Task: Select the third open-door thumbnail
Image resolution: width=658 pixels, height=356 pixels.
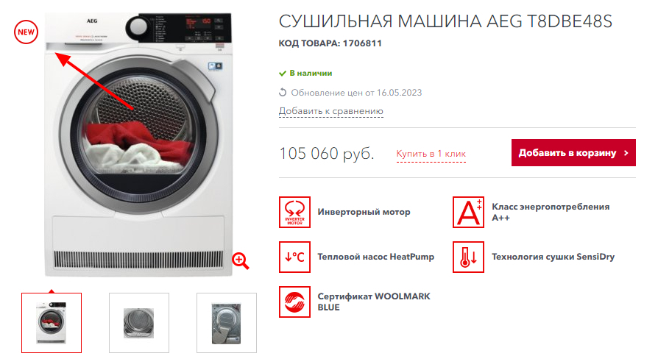Action: tap(227, 323)
